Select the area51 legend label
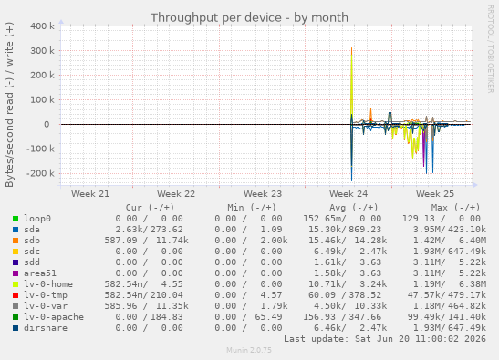 pyautogui.click(x=40, y=273)
